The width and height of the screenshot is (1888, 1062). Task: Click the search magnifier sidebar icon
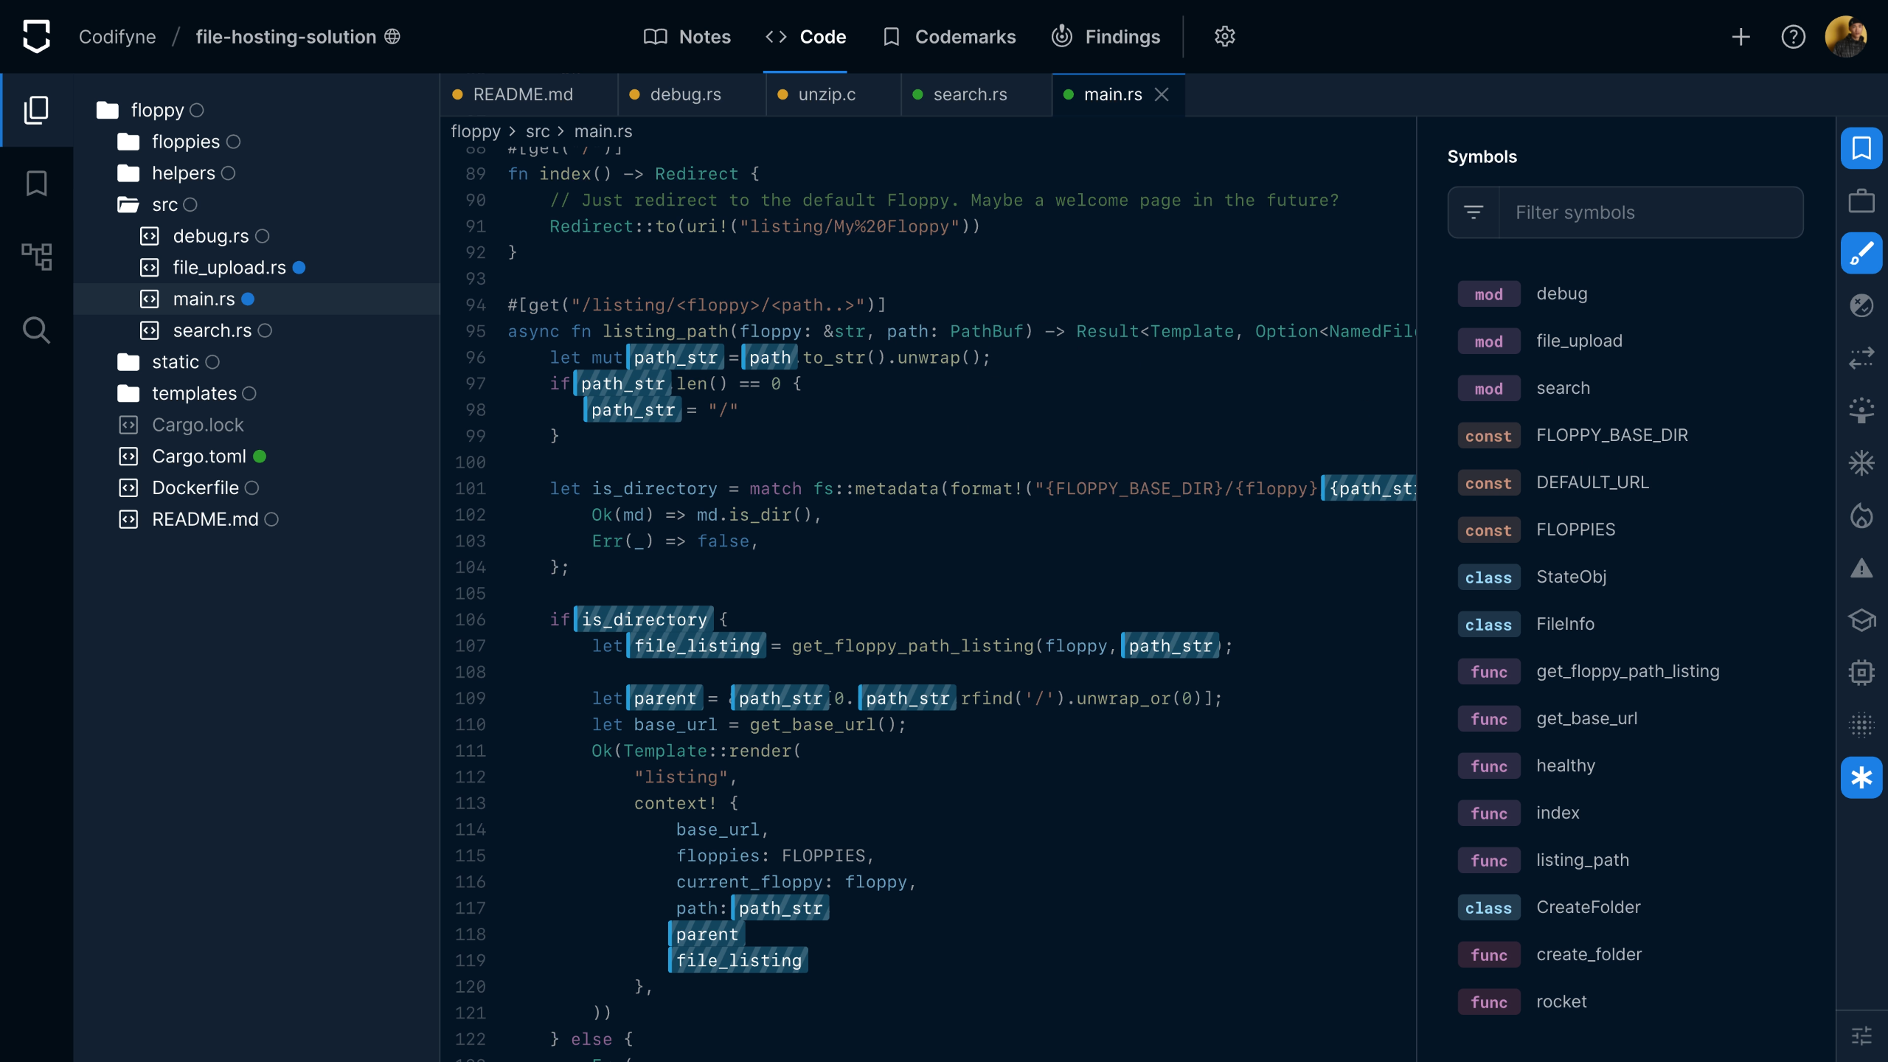coord(36,330)
